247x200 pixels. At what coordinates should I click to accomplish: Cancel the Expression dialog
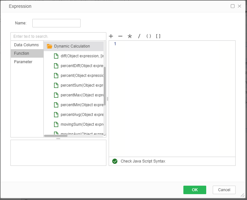click(x=224, y=190)
